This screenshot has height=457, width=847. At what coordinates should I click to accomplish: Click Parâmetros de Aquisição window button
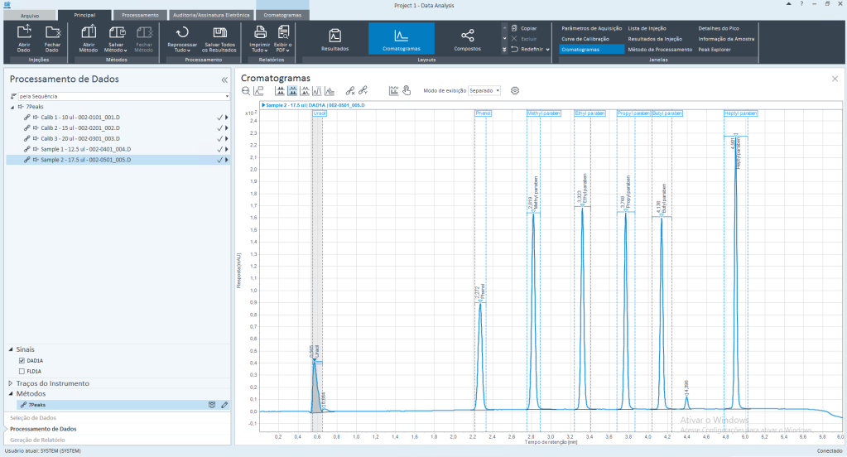pos(591,28)
